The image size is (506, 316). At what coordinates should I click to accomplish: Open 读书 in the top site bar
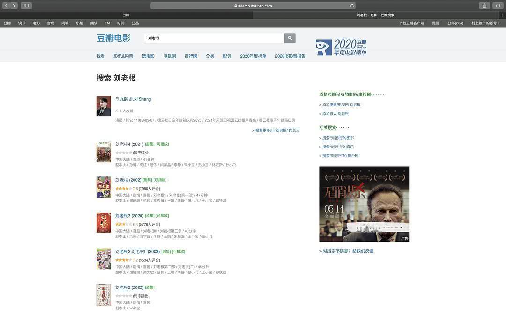pos(22,23)
